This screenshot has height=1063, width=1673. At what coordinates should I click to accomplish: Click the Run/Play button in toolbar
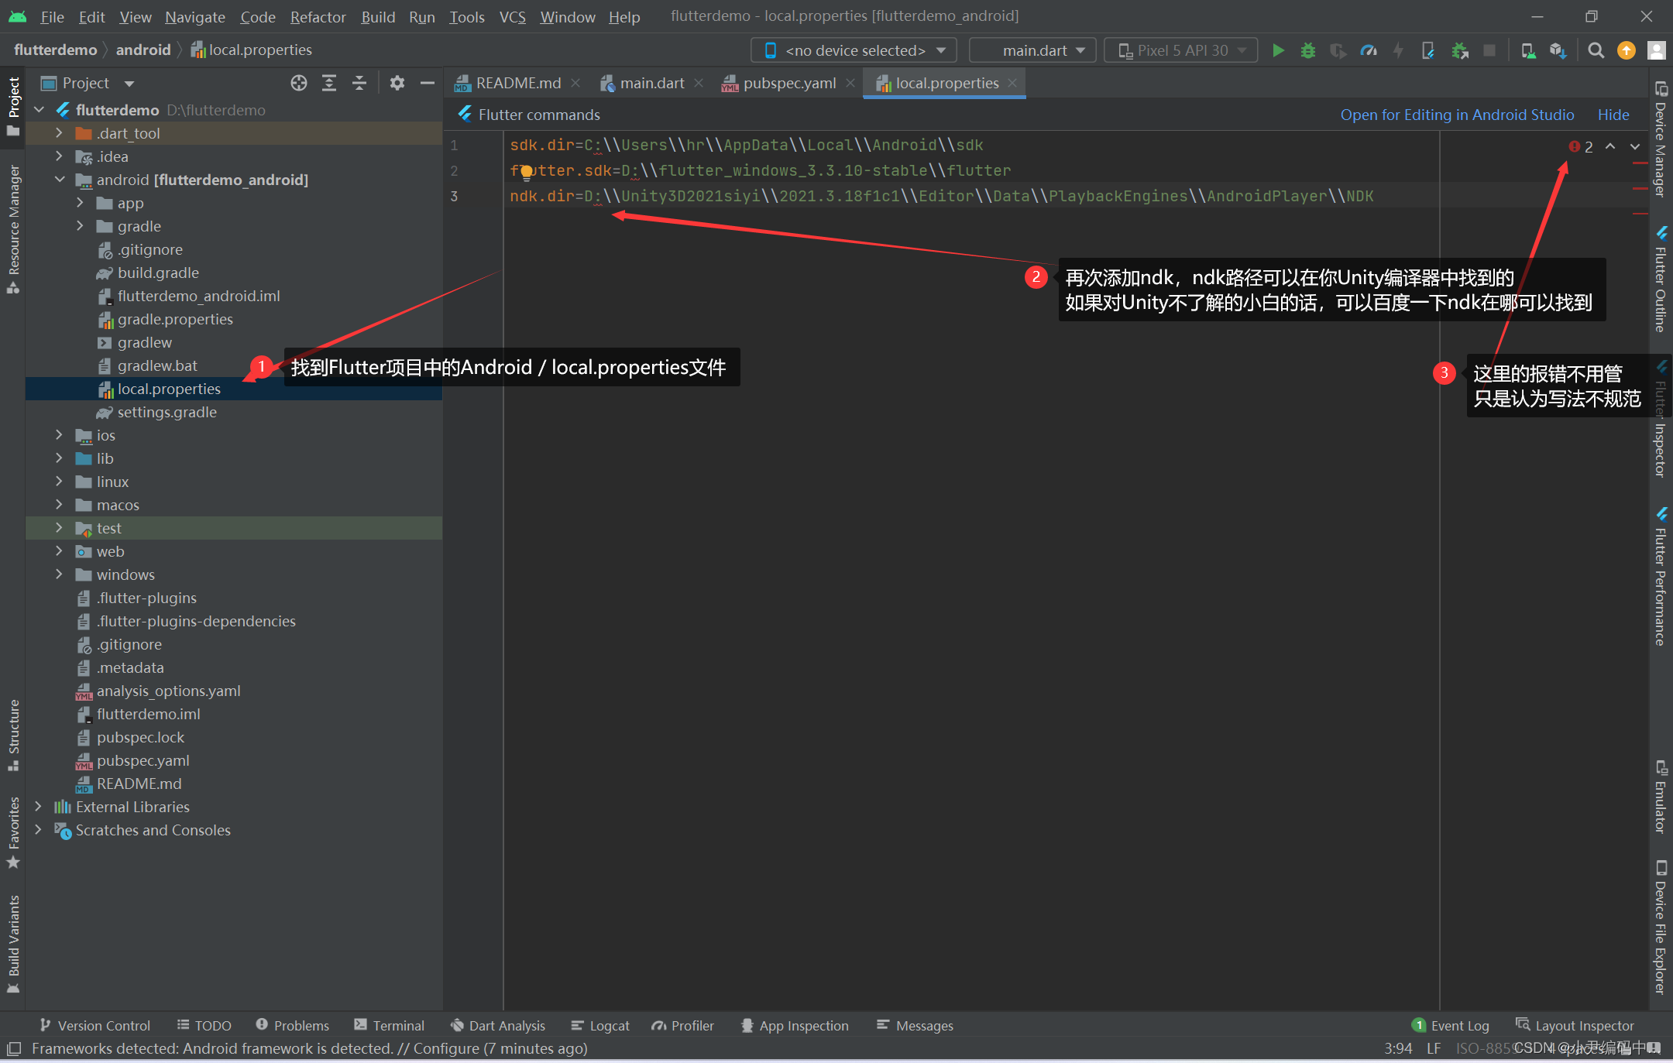pyautogui.click(x=1278, y=50)
